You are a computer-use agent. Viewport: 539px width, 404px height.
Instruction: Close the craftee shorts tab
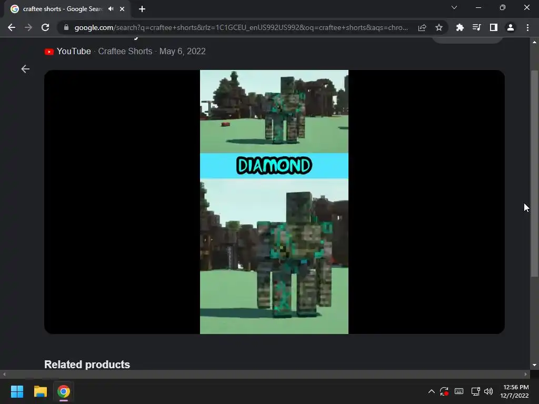tap(122, 9)
